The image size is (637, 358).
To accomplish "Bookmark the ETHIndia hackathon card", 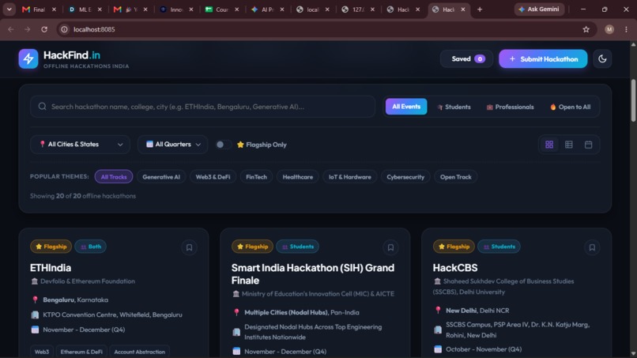I will [x=190, y=247].
